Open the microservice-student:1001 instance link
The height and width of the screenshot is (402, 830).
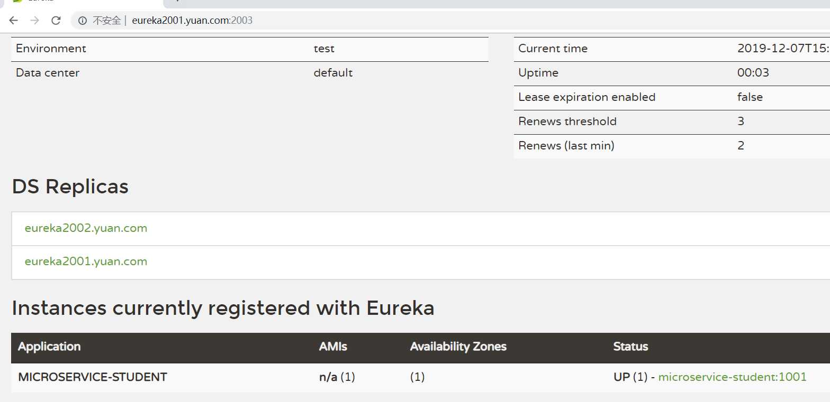pos(732,377)
